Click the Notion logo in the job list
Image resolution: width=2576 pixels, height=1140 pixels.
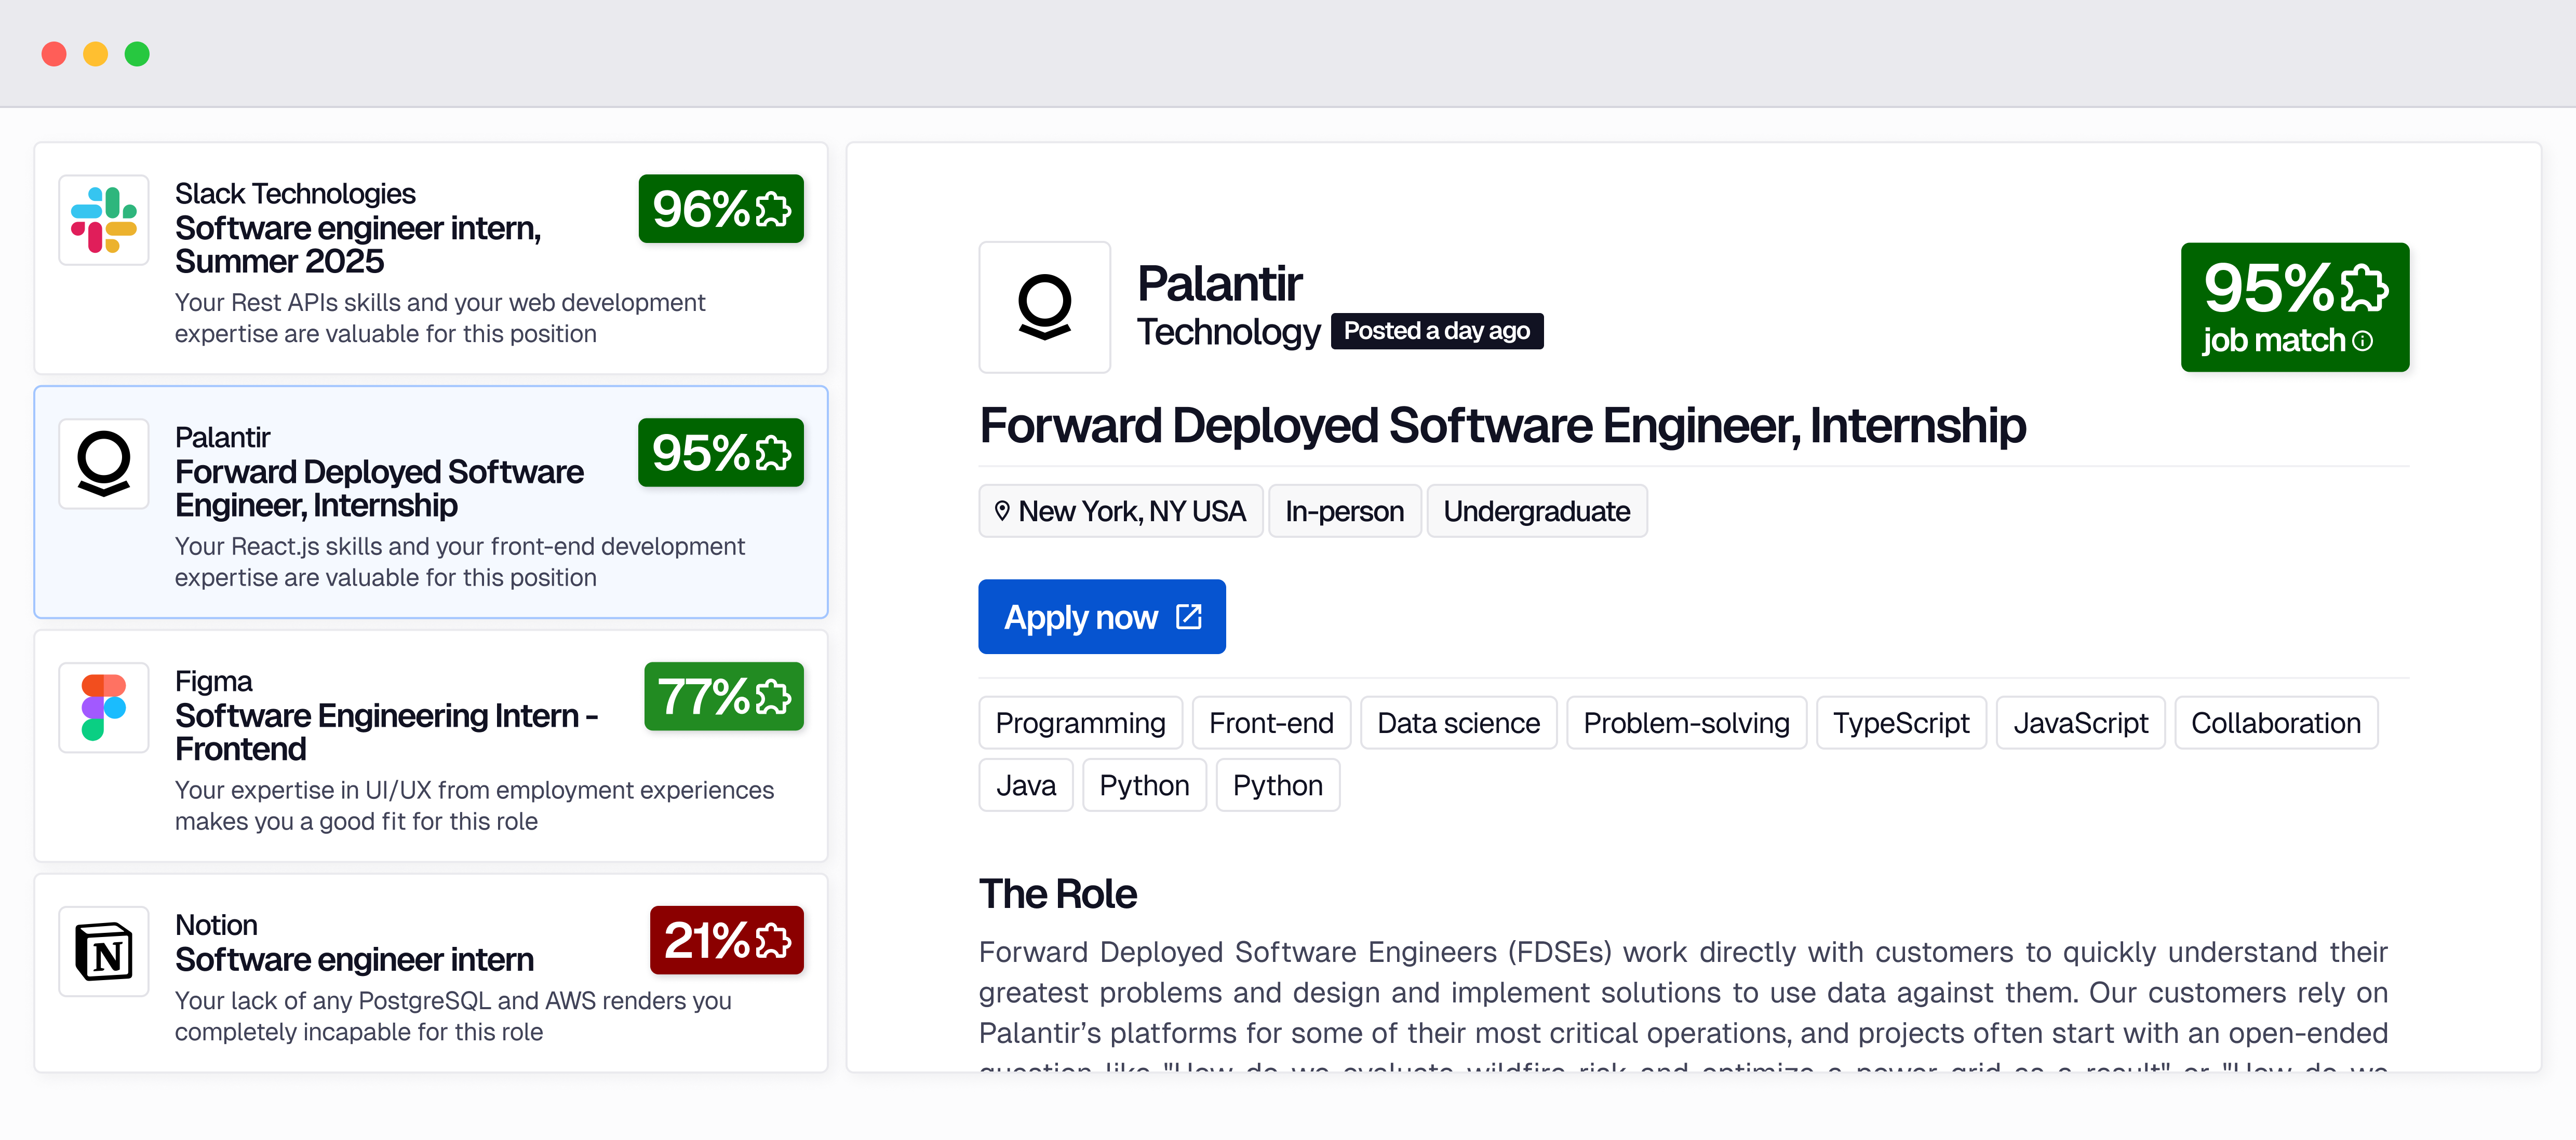point(104,951)
